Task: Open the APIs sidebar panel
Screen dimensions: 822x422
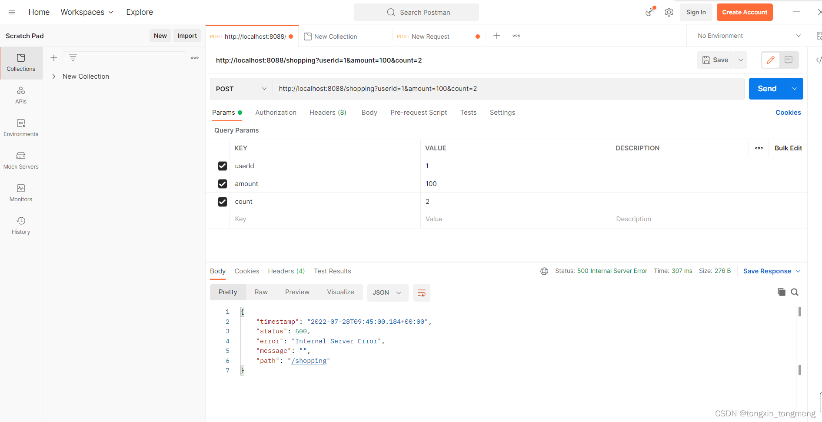Action: point(21,96)
